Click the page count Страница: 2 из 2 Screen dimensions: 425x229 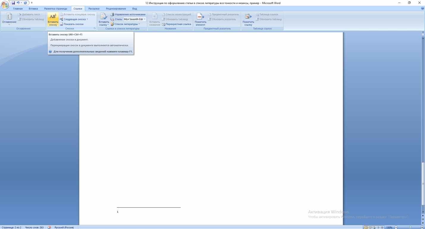[x=11, y=227]
